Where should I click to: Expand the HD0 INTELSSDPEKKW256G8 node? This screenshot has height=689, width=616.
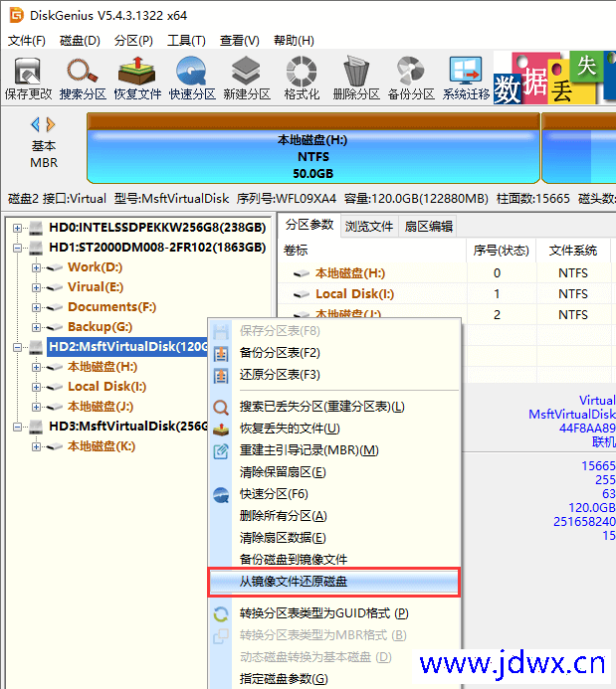pos(17,228)
